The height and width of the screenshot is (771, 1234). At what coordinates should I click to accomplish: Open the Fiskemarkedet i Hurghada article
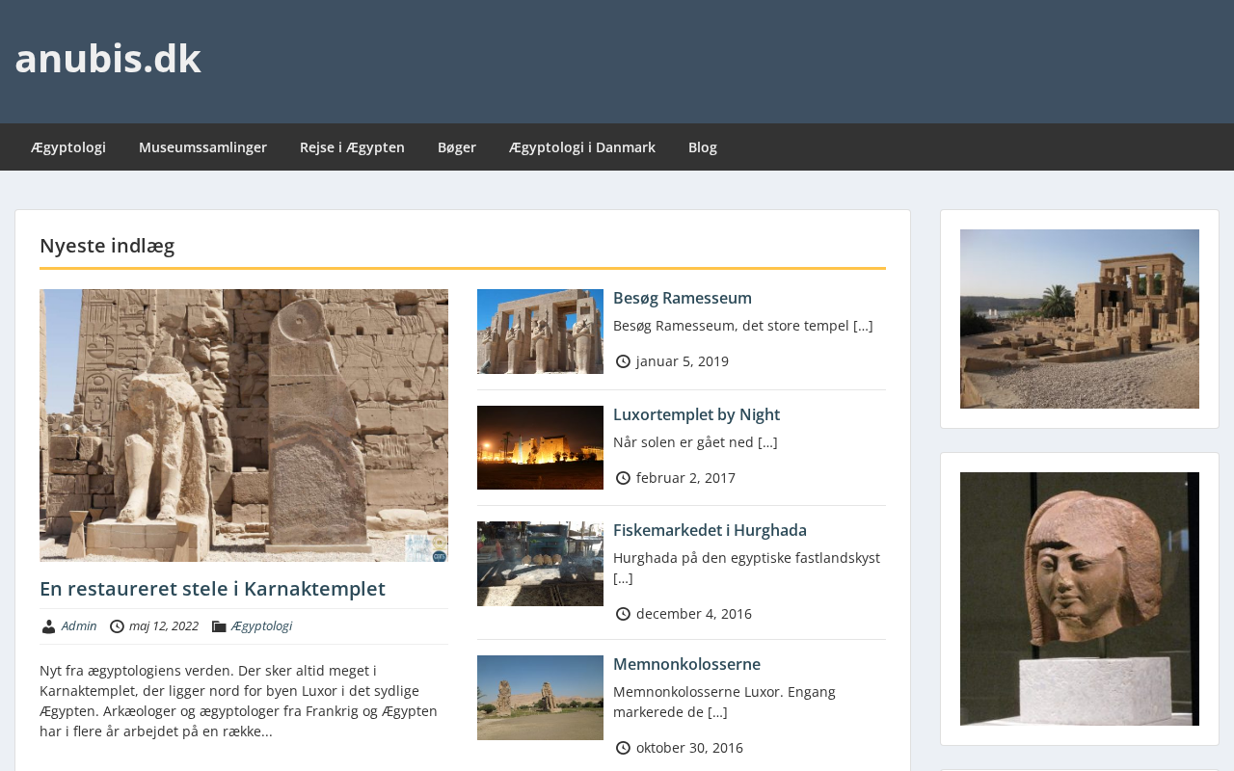710,530
